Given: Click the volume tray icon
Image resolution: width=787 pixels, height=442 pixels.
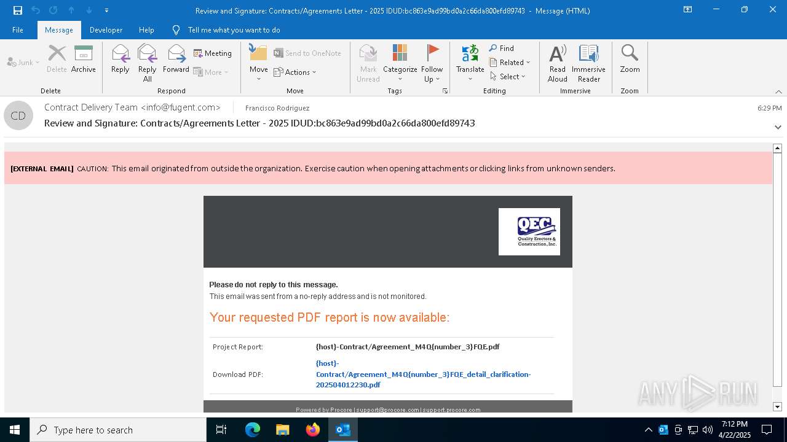Looking at the screenshot, I should (x=708, y=430).
